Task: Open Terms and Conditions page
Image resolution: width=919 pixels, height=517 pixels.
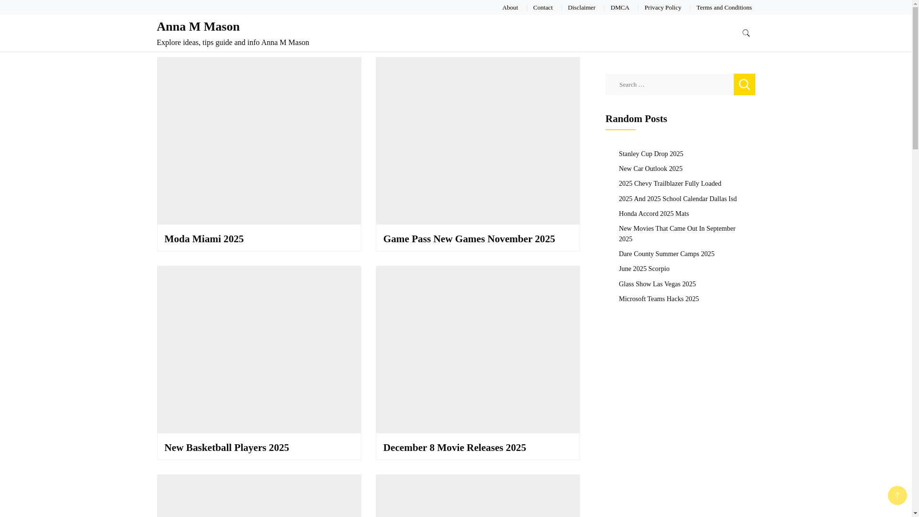Action: [x=724, y=8]
